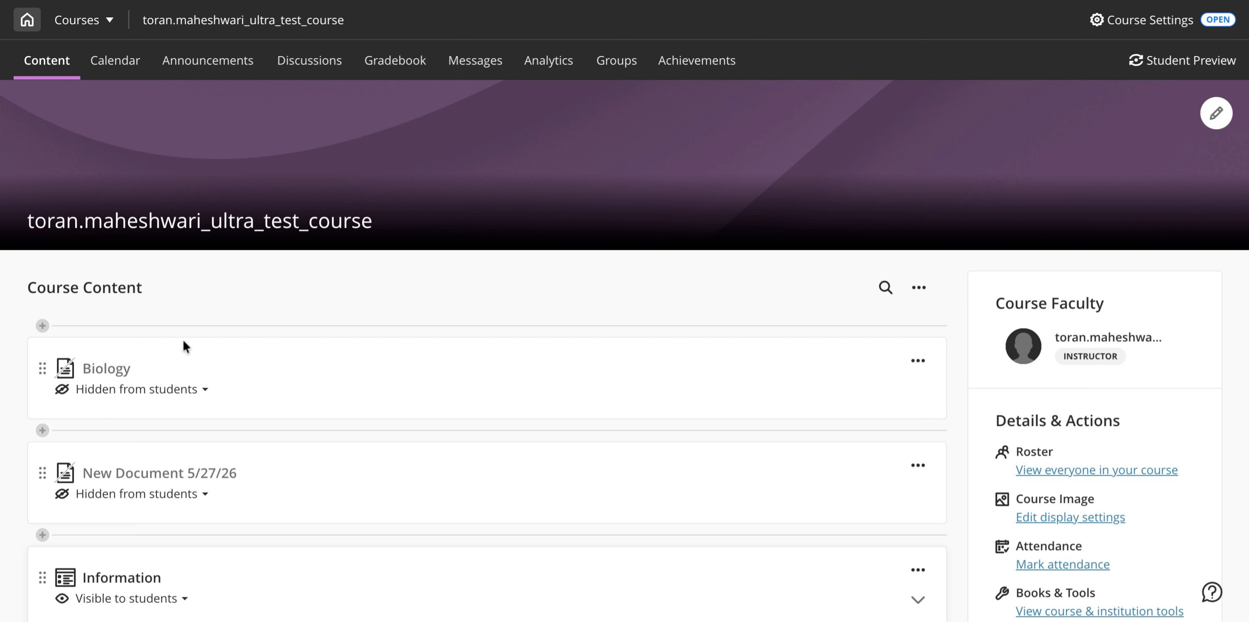Open Edit display settings link
The image size is (1249, 622).
(1070, 517)
